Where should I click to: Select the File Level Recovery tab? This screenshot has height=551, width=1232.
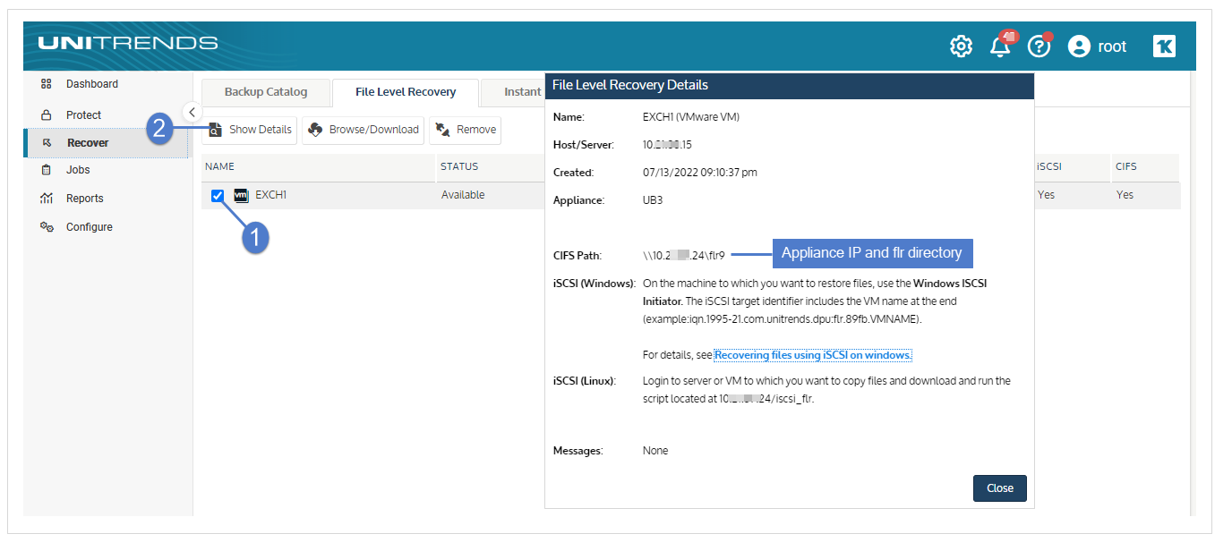[406, 92]
